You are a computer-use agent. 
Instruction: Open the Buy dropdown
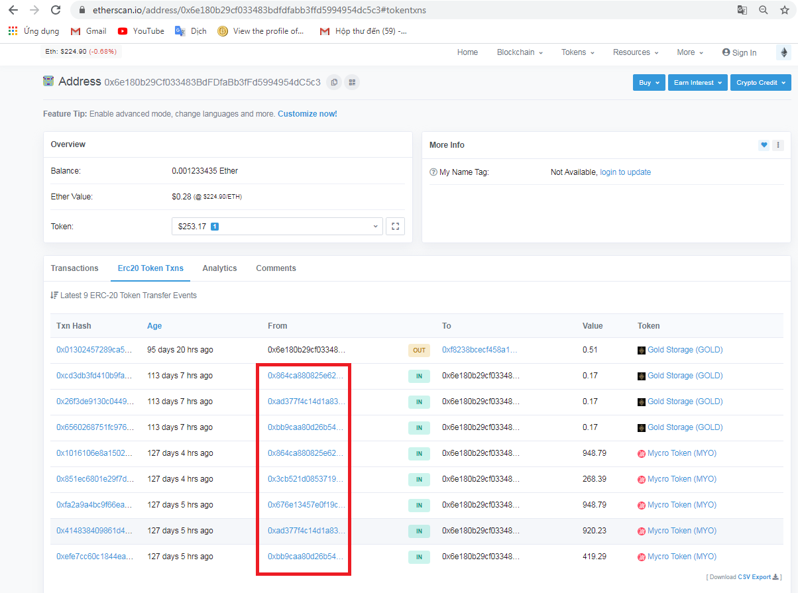tap(649, 83)
